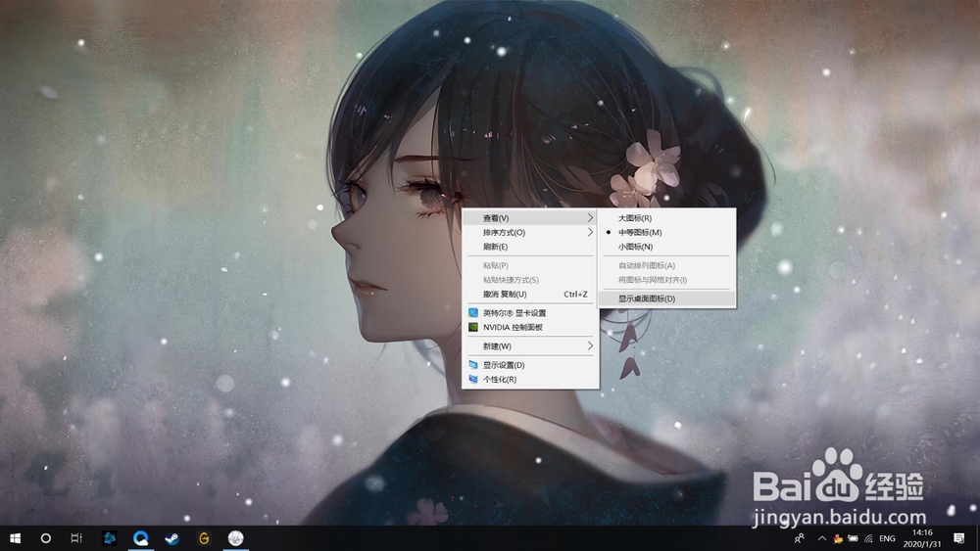The image size is (980, 551).
Task: Click the arrow beside 新建(W)
Action: pyautogui.click(x=590, y=345)
